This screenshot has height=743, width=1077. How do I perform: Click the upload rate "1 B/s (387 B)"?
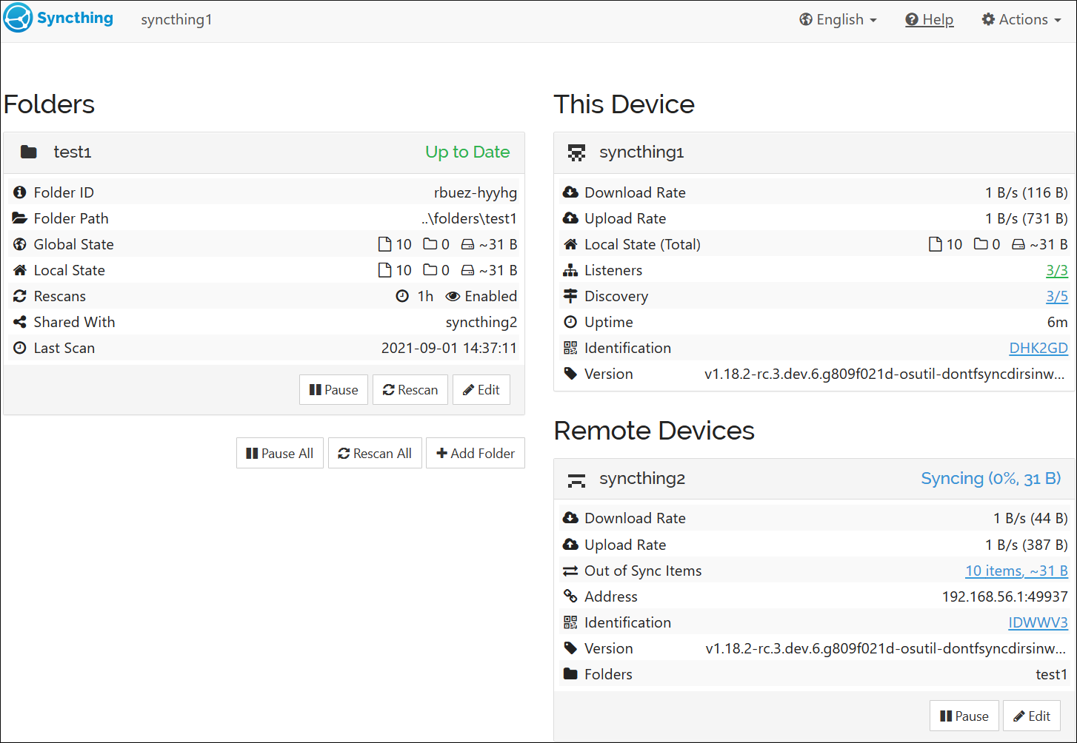[1027, 545]
